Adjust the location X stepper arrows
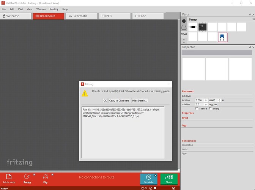 coord(206,100)
